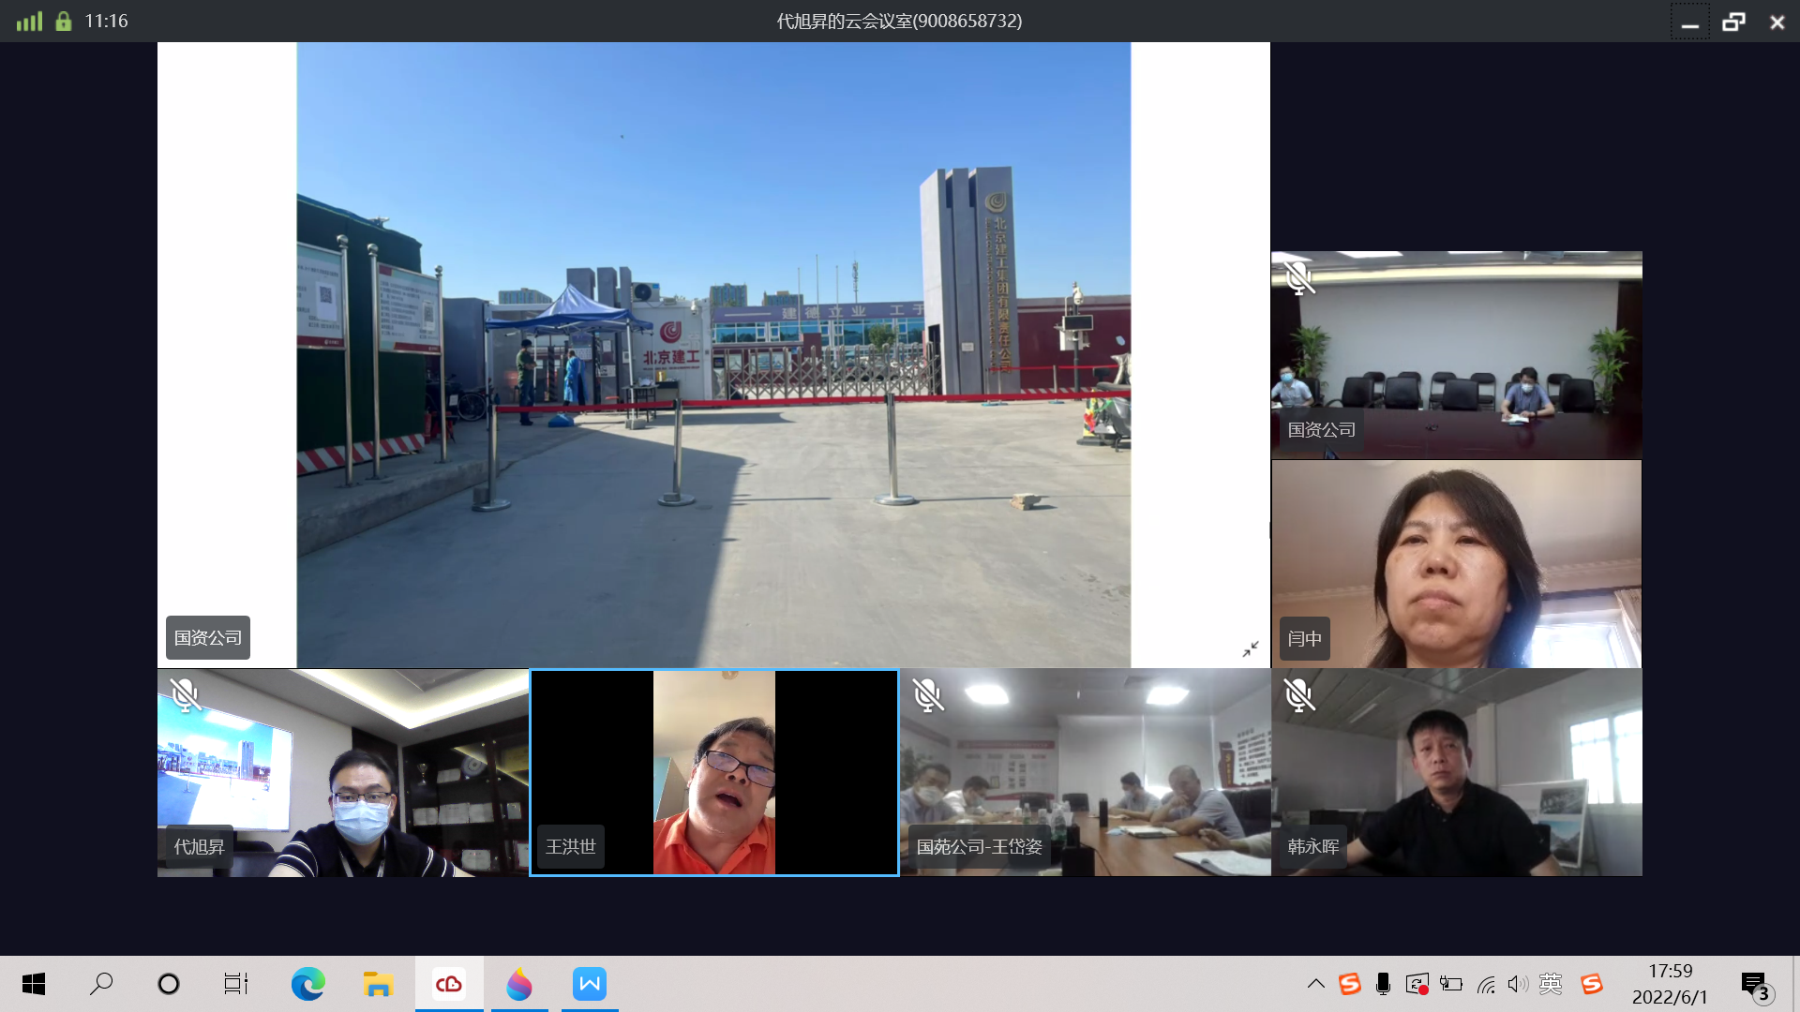Open Task View on the taskbar
The width and height of the screenshot is (1800, 1012).
(x=235, y=984)
